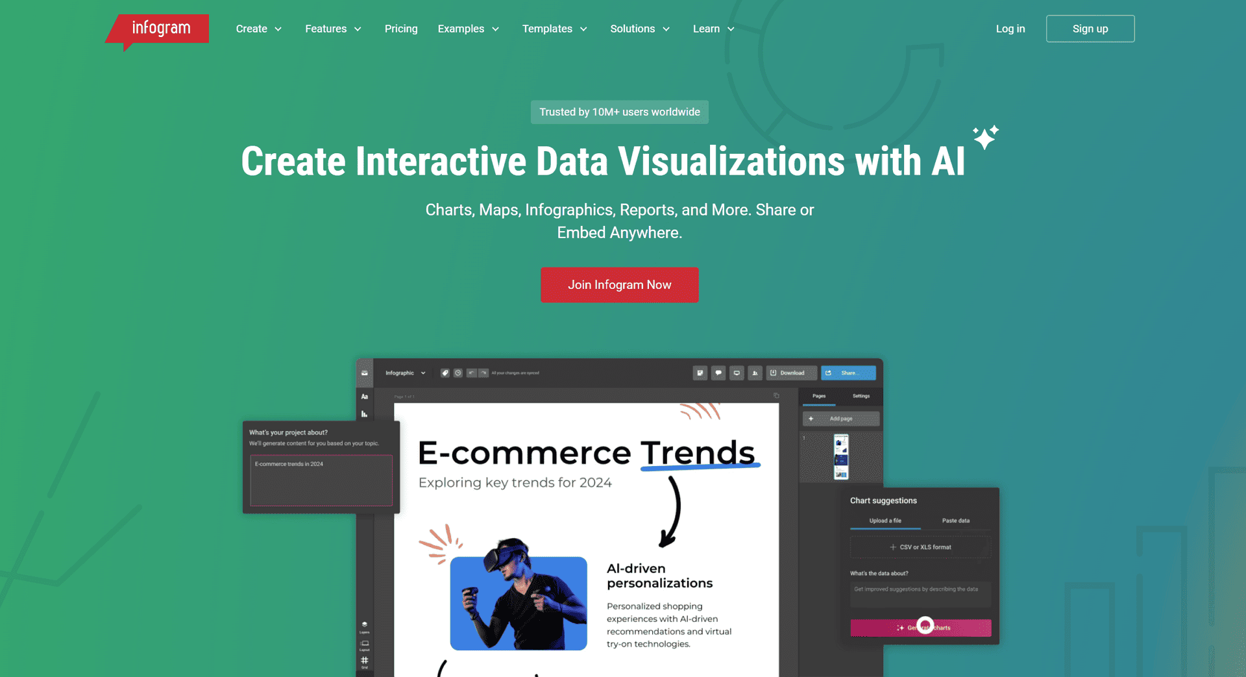Click the presentation screen icon
Viewport: 1246px width, 677px height.
tap(737, 373)
